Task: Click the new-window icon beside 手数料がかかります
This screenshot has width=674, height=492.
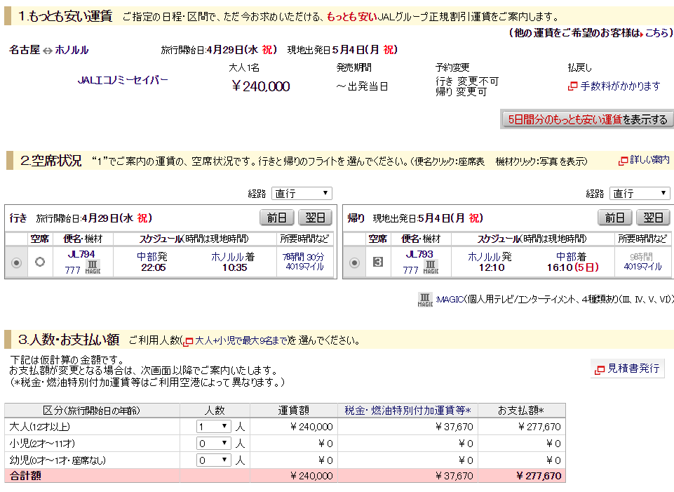Action: 572,86
